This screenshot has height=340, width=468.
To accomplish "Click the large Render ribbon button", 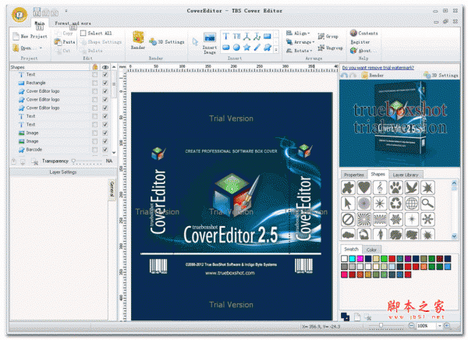I will pyautogui.click(x=138, y=41).
